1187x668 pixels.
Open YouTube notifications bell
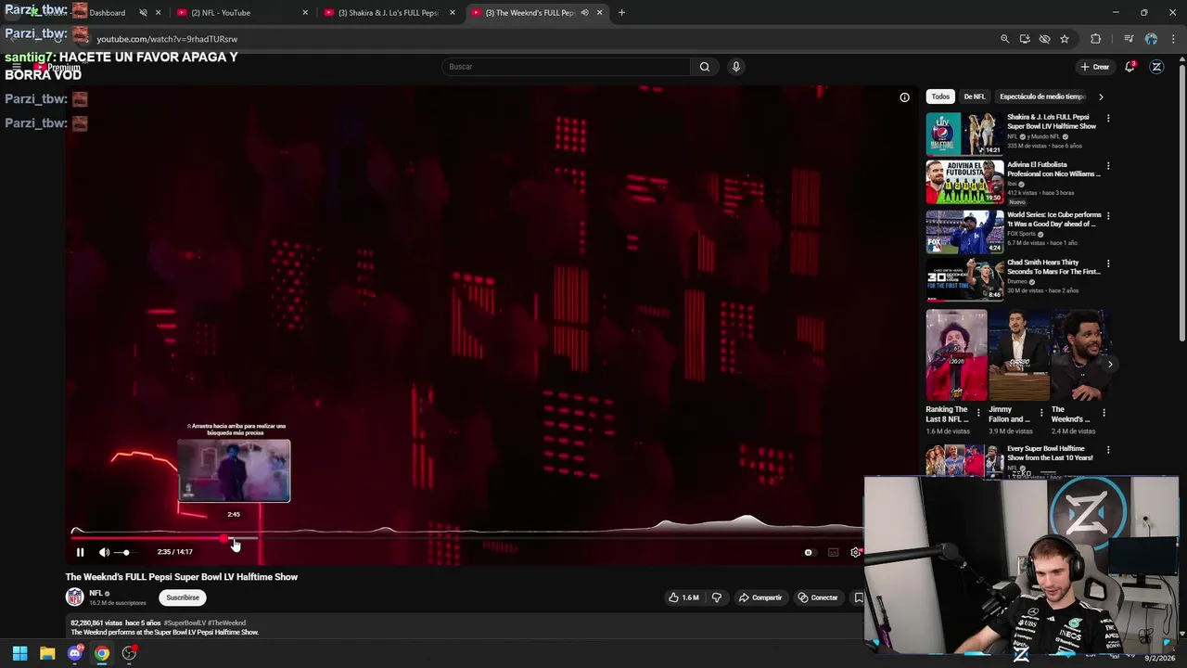(1130, 67)
